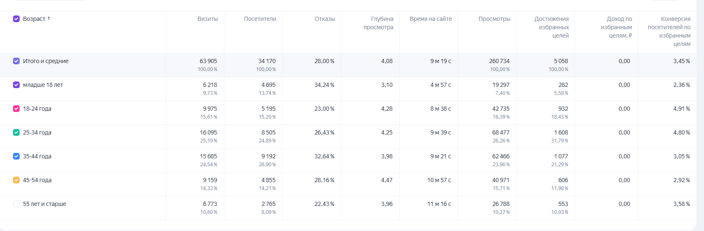Click the 25-34 года row label
The image size is (704, 231).
tap(37, 132)
